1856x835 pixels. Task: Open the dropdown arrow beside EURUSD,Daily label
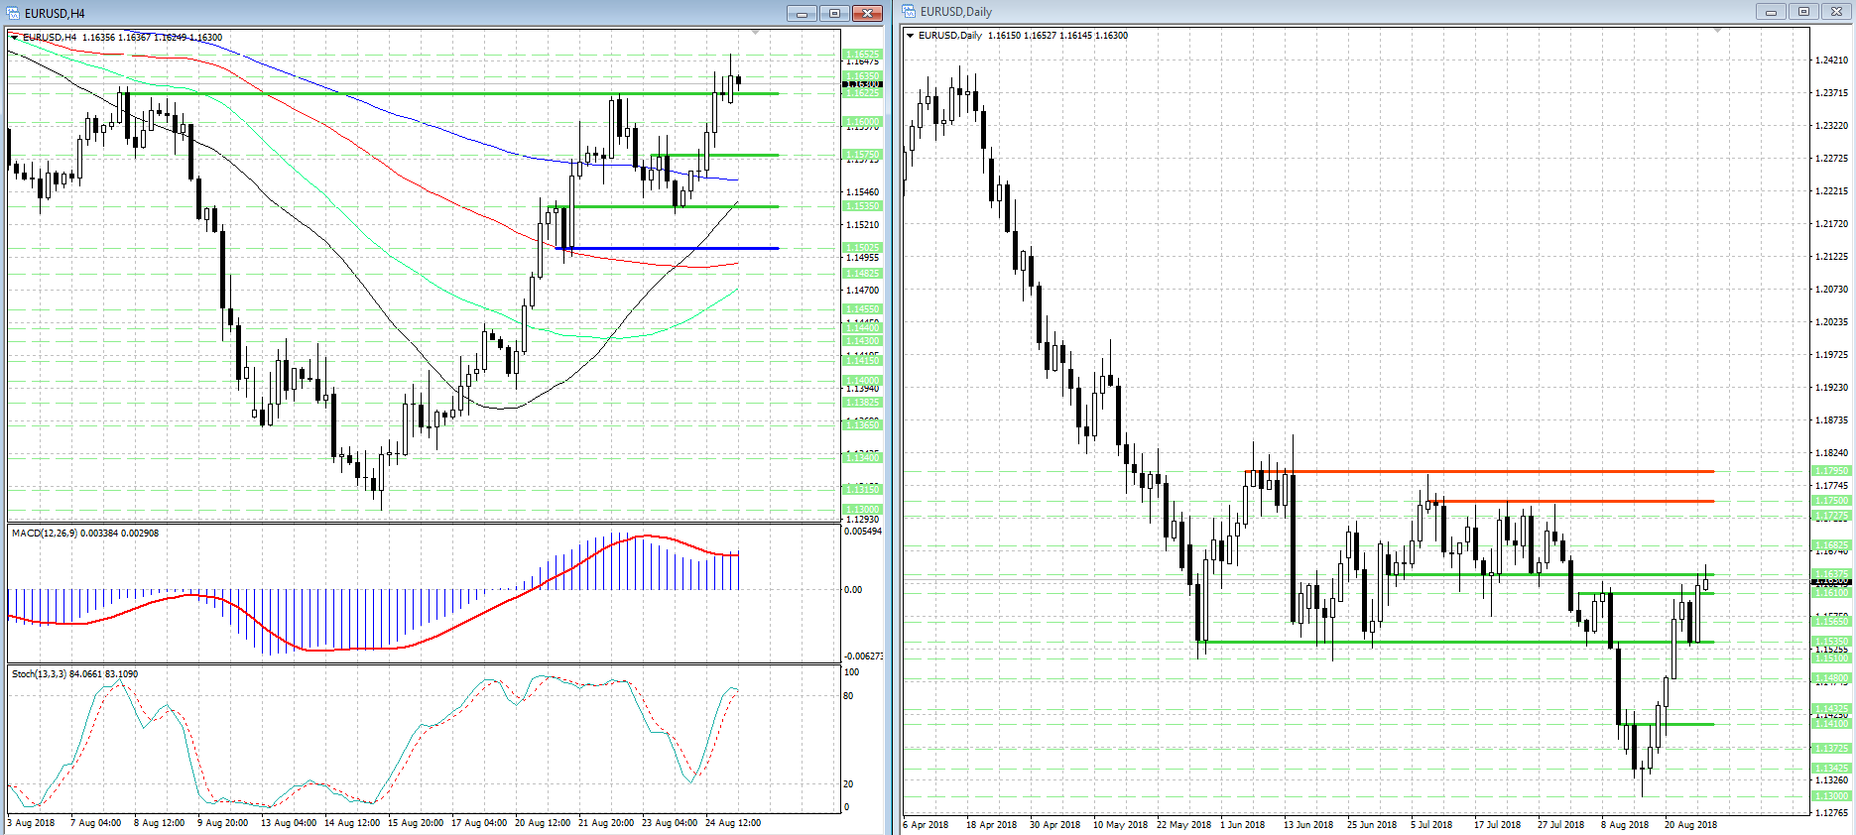911,36
